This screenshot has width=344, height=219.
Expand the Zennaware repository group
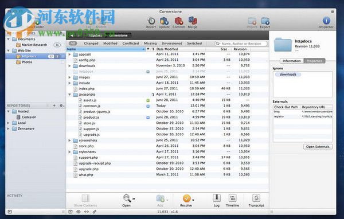9,129
